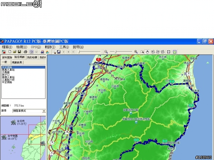Click waypoint marker 1 near bottom left

click(51, 153)
